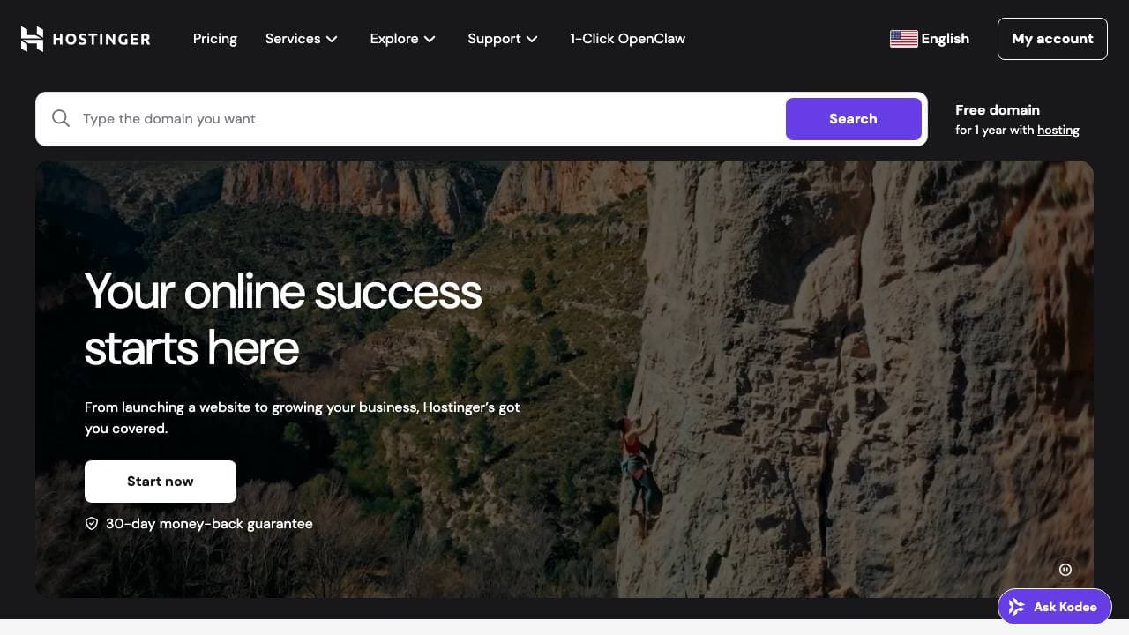Screen dimensions: 1129x635
Task: Click the Hostinger logo icon
Action: (32, 39)
